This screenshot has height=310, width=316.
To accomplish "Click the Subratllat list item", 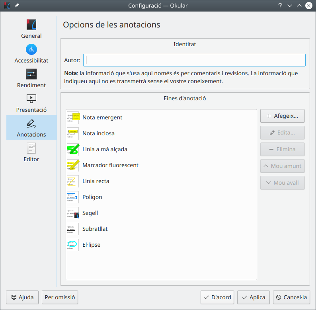I will [x=95, y=229].
